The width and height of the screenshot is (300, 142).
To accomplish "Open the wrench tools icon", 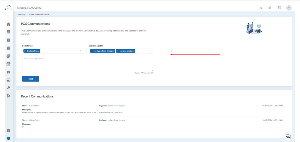I will click(x=8, y=88).
